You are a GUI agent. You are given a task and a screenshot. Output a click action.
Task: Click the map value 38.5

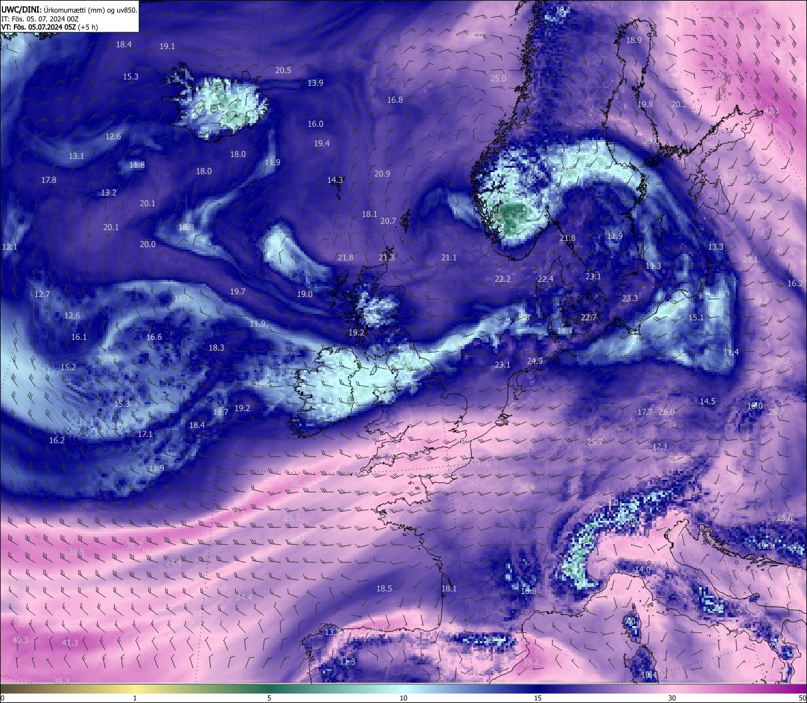(x=76, y=552)
